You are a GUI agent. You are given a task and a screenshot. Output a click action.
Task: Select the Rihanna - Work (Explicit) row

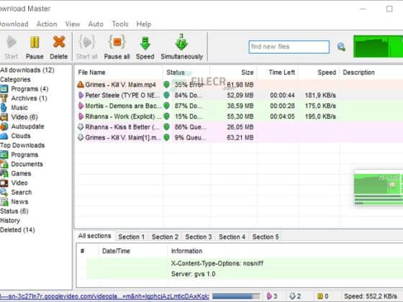click(x=239, y=116)
